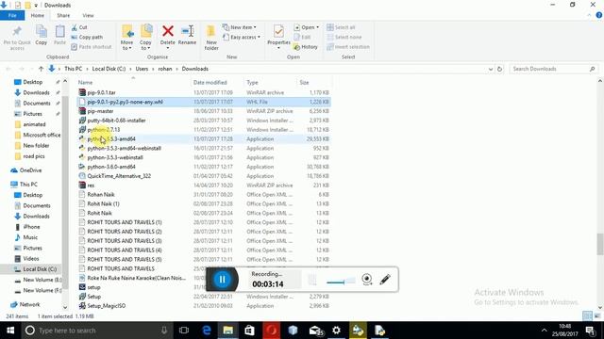Click Paste shortcut in the ribbon
Viewport: 604px width, 339px height.
coord(92,46)
